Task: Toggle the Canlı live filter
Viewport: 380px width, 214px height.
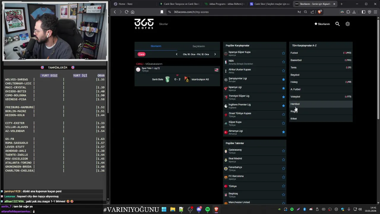Action: [142, 54]
